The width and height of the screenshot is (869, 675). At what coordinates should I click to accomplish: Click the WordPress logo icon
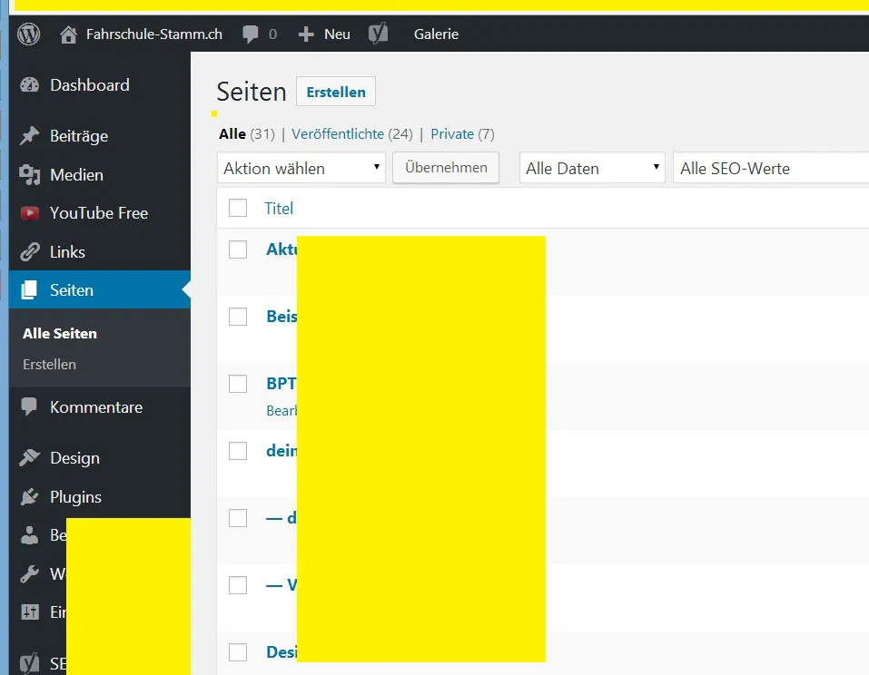pos(28,34)
